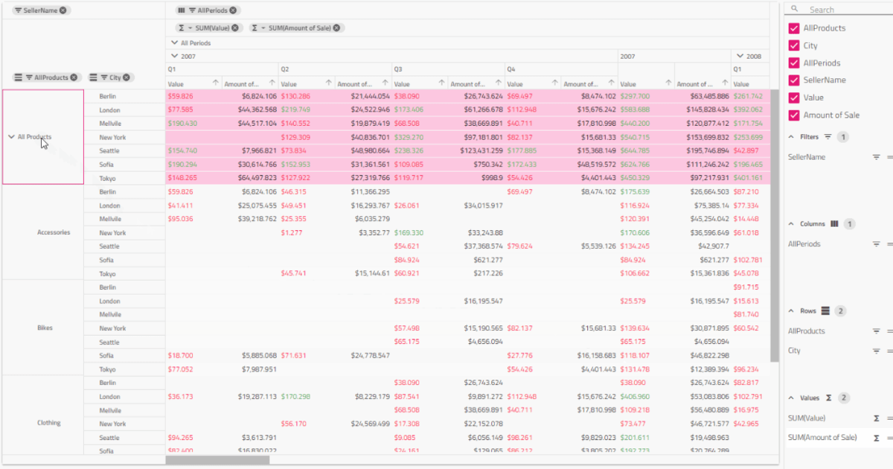
Task: Click filter icon beside AllProducts in Rows panel
Action: pyautogui.click(x=876, y=331)
